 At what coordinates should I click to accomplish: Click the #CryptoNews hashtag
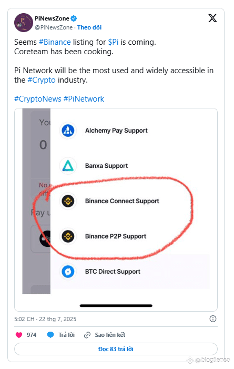click(38, 99)
